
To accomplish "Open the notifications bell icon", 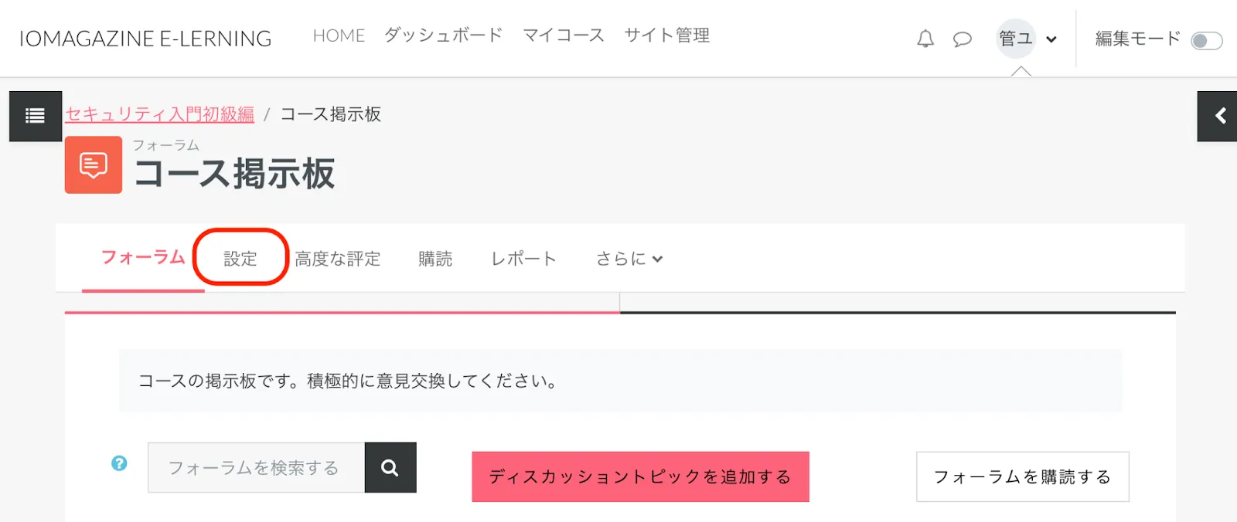I will click(925, 39).
